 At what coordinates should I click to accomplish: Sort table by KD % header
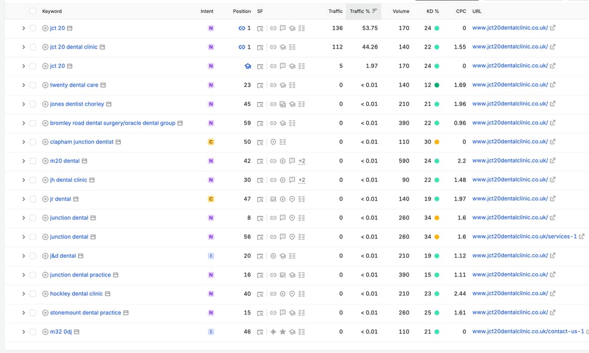click(432, 11)
